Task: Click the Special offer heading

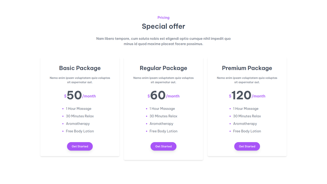Action: (x=163, y=26)
